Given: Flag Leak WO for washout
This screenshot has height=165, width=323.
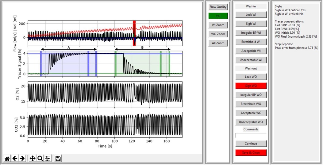Looking at the screenshot, I should tap(251, 77).
